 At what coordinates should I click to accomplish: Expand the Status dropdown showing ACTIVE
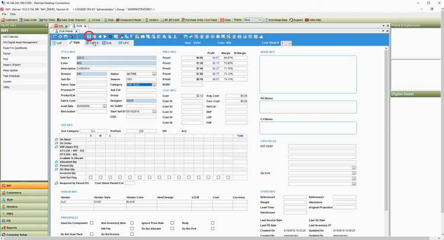154,74
